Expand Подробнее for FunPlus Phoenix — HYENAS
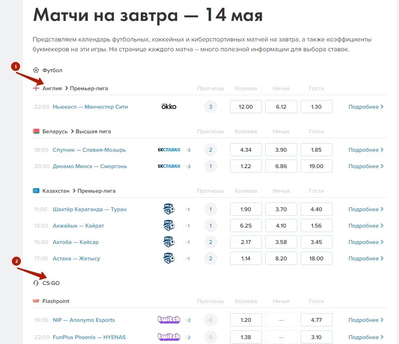 [x=366, y=337]
